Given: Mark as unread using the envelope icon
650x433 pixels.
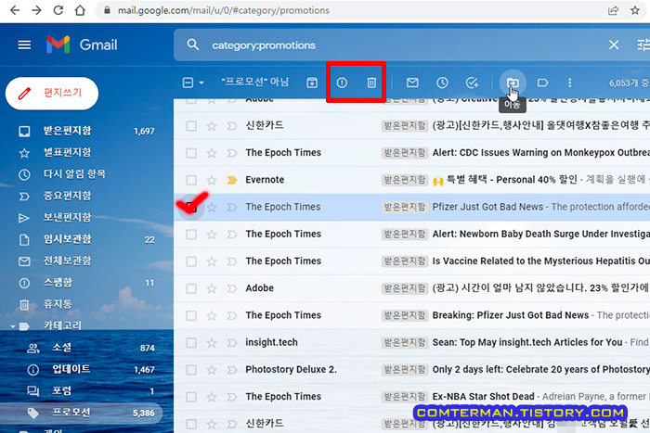Looking at the screenshot, I should point(412,83).
